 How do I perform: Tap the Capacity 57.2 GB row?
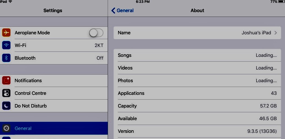point(197,106)
